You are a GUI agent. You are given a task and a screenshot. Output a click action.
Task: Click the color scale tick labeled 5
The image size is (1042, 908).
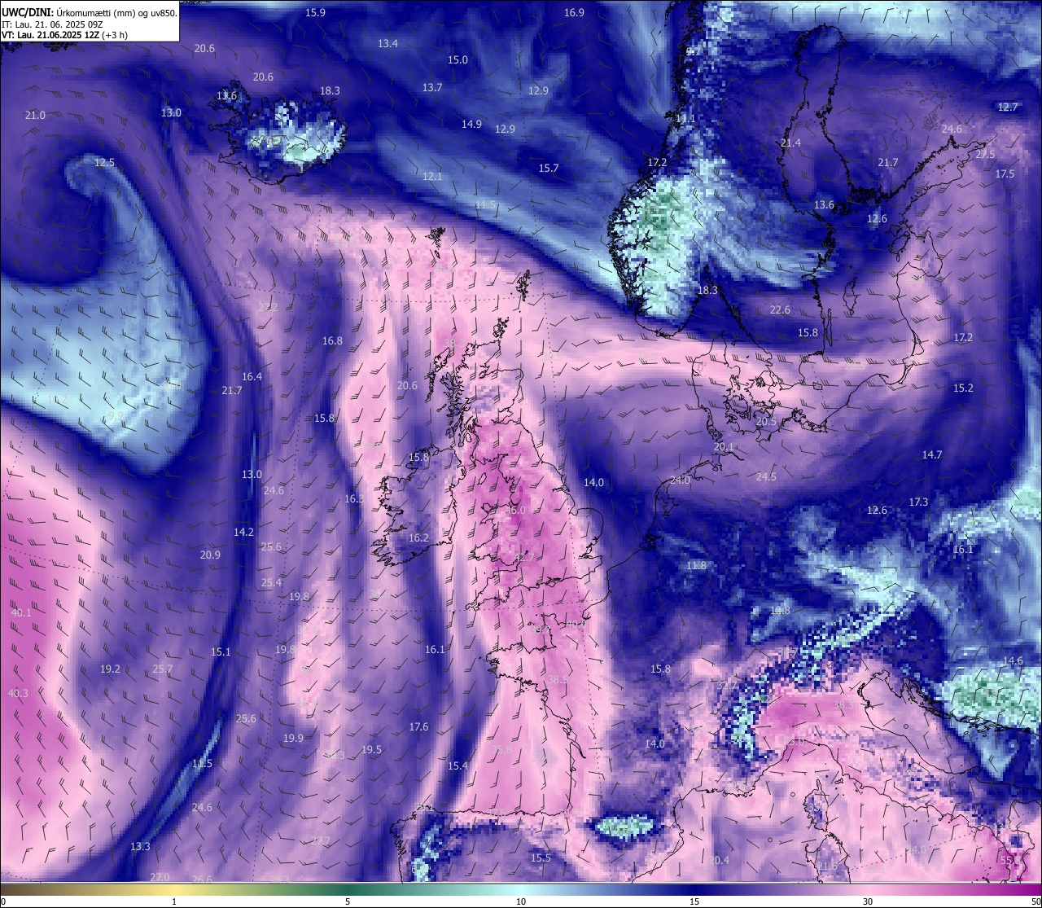348,901
